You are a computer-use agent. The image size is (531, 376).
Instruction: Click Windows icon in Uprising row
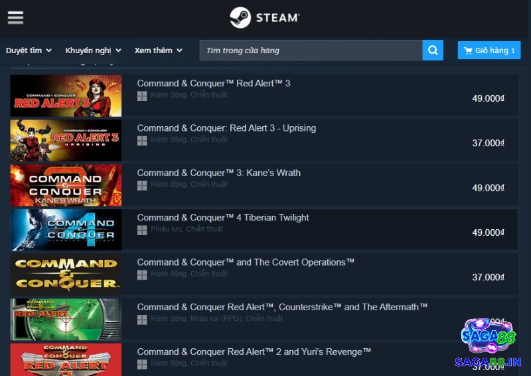(x=142, y=141)
